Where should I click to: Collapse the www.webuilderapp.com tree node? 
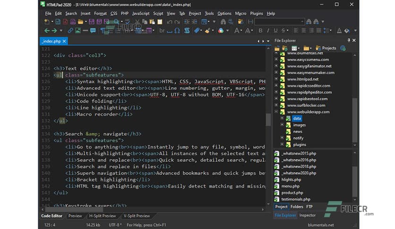pyautogui.click(x=276, y=112)
